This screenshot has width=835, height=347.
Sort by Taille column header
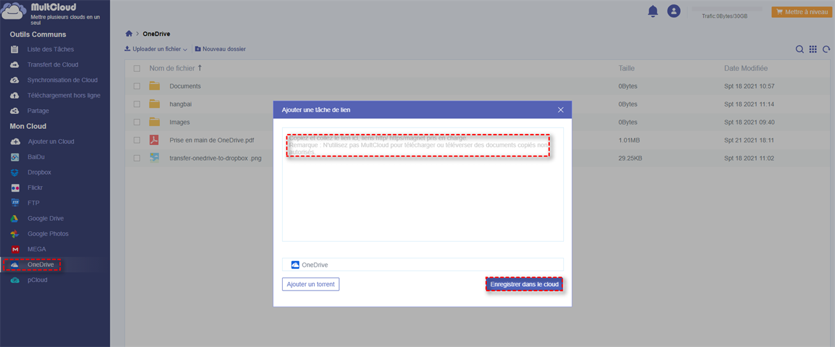(x=626, y=68)
